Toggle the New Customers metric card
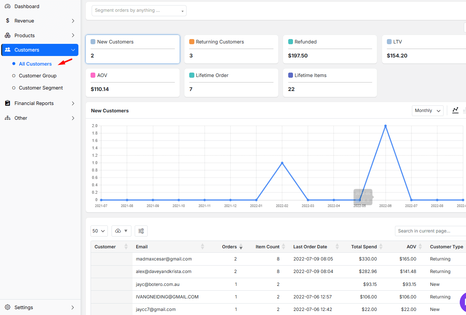The width and height of the screenshot is (466, 315). pyautogui.click(x=133, y=49)
